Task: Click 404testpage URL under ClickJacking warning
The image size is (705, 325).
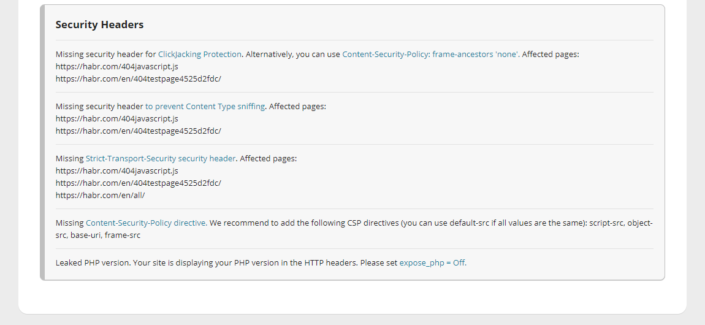Action: (138, 79)
